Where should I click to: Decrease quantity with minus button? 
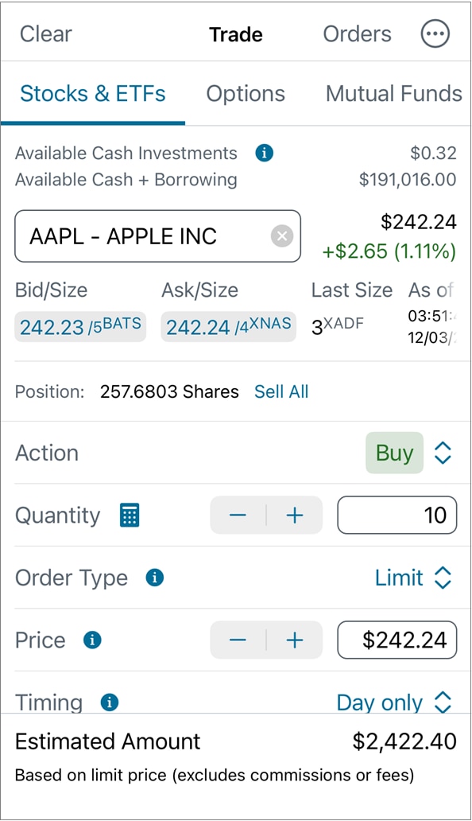238,516
